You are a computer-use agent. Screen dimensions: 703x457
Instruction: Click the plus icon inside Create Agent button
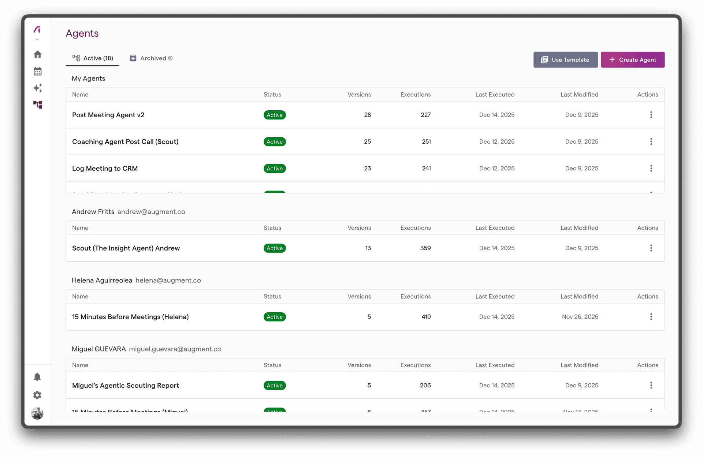point(612,59)
